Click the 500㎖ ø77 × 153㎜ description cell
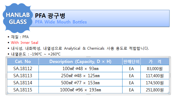 (80, 83)
